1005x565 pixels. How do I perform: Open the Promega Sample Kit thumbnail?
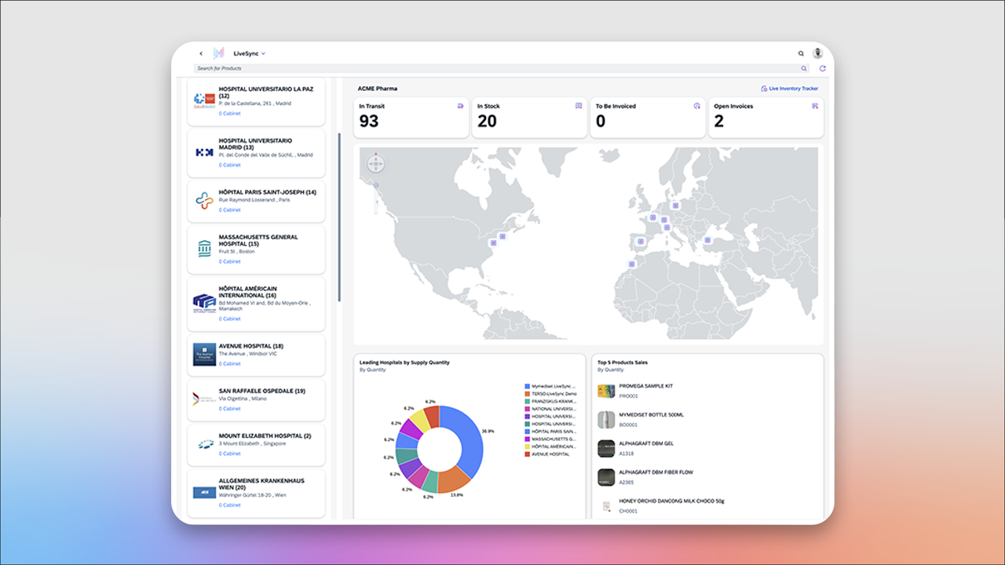pyautogui.click(x=605, y=391)
